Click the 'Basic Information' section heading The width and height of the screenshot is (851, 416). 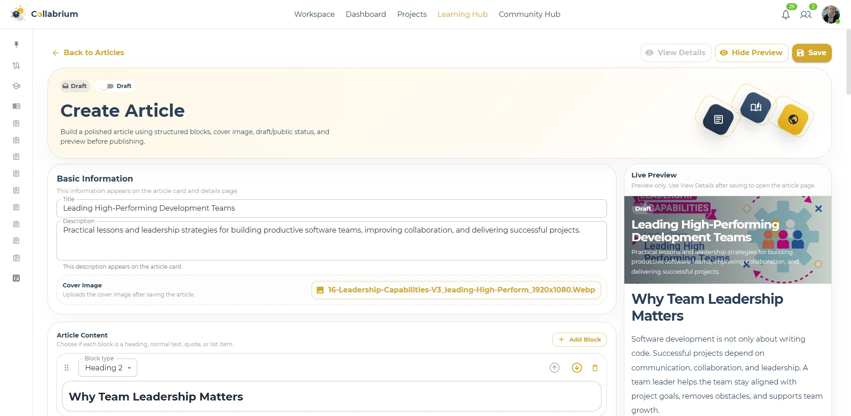pyautogui.click(x=95, y=179)
